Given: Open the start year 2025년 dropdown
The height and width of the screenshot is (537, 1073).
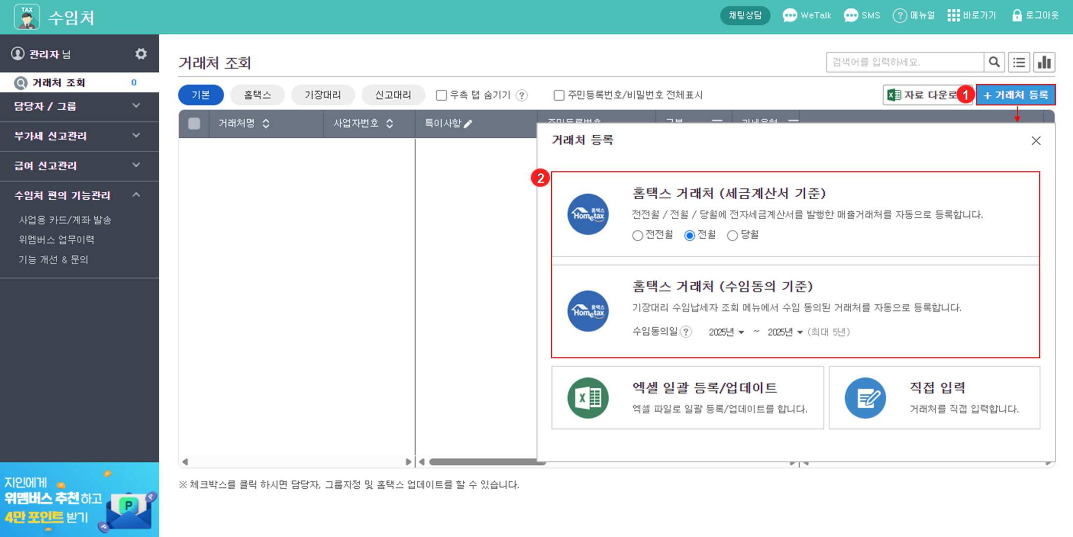Looking at the screenshot, I should coord(726,332).
